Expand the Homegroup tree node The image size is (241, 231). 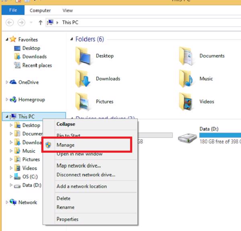[7, 100]
